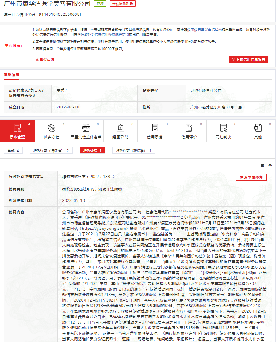The width and height of the screenshot is (276, 342).
Task: Select the 诚实守信 shield icon
Action: 51,131
